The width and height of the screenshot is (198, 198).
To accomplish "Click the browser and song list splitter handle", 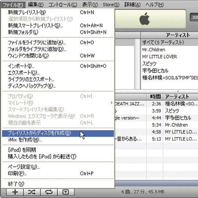I will tap(178, 91).
